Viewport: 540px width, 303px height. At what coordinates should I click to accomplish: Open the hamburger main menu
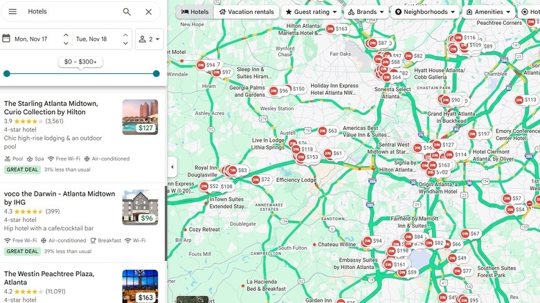[x=12, y=11]
